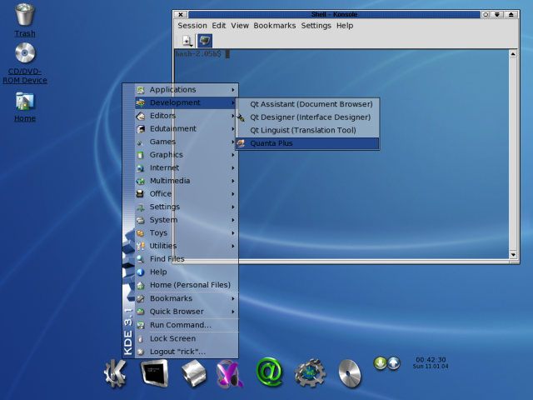Open the Bookmarks menu in Konsole menu bar
The width and height of the screenshot is (533, 400).
coord(274,26)
